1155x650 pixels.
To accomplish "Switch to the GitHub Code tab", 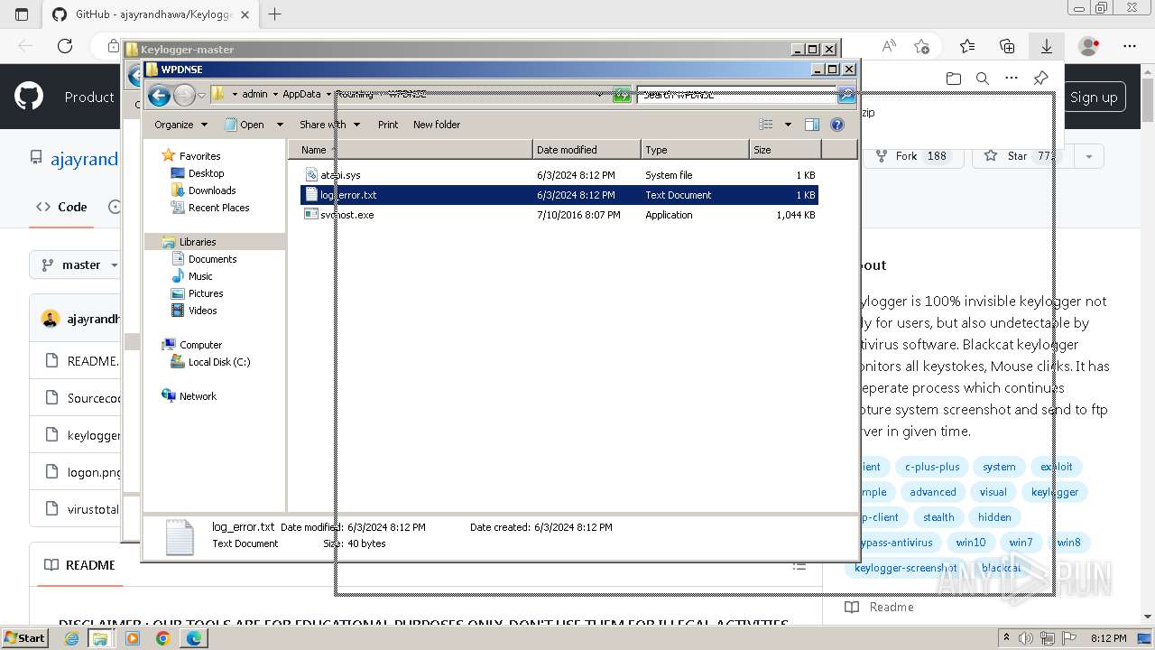I will [61, 207].
